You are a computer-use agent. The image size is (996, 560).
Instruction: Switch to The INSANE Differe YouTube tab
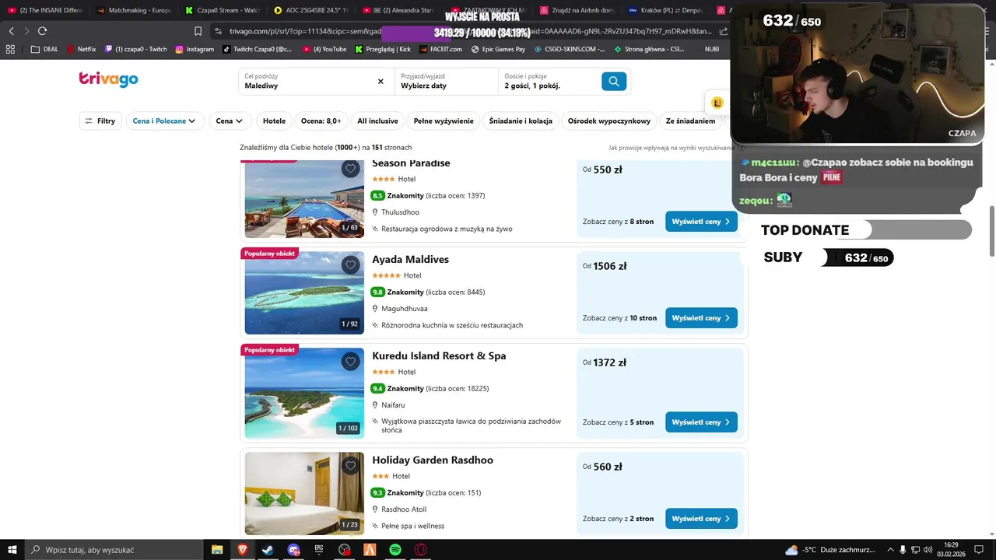[x=45, y=10]
